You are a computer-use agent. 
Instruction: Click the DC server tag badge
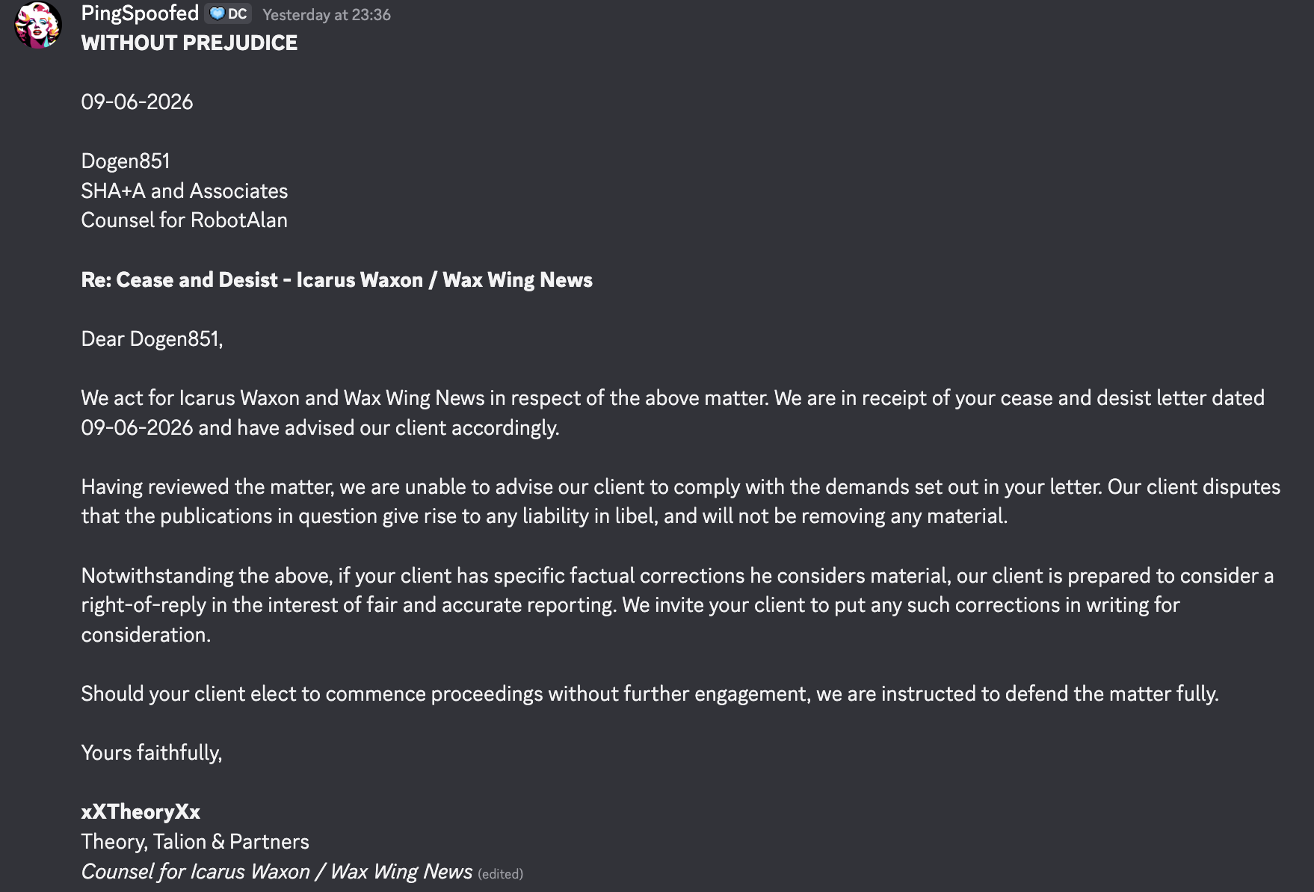coord(228,14)
